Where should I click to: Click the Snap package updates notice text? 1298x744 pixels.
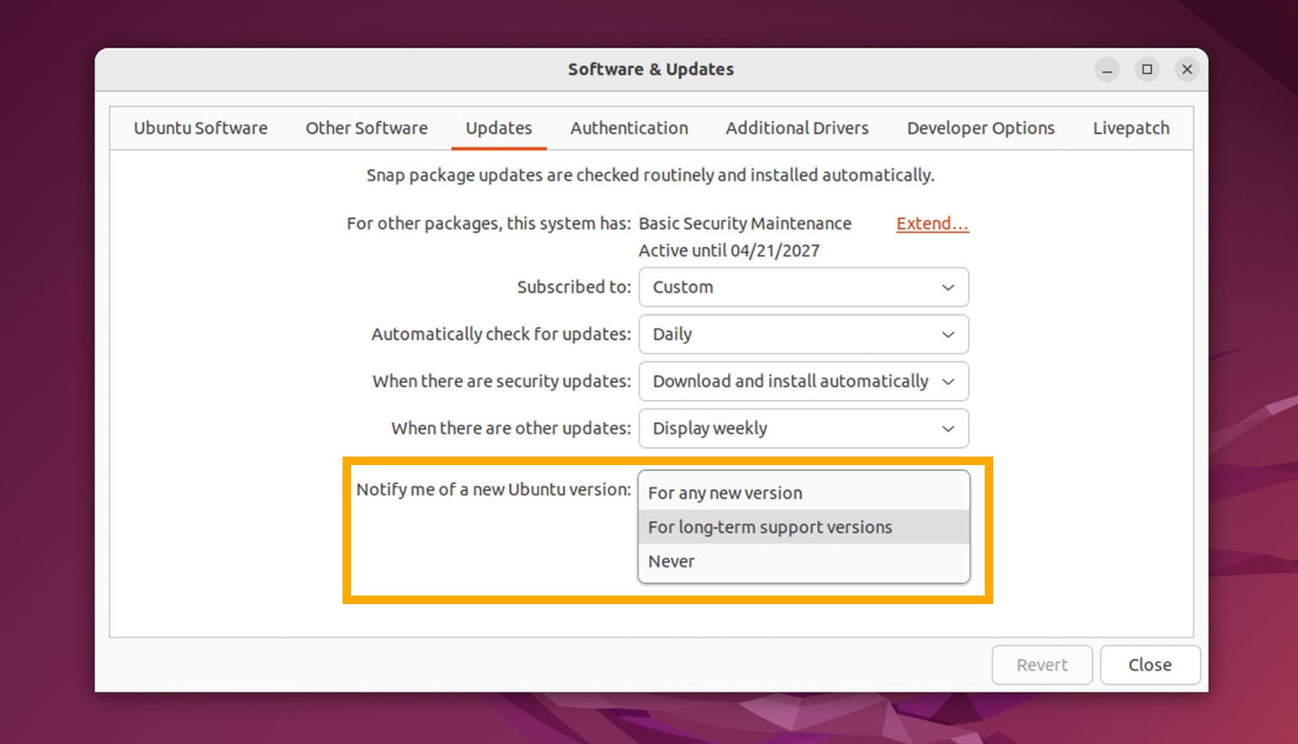pyautogui.click(x=651, y=175)
